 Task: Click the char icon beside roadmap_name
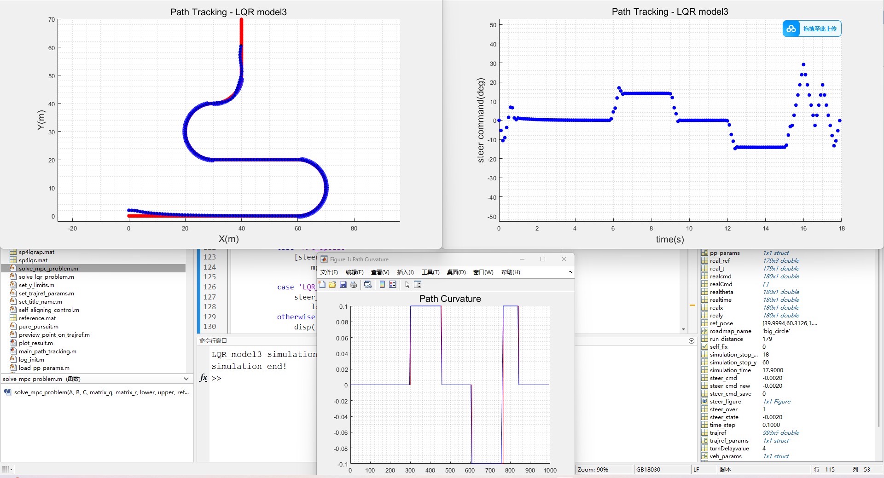704,331
